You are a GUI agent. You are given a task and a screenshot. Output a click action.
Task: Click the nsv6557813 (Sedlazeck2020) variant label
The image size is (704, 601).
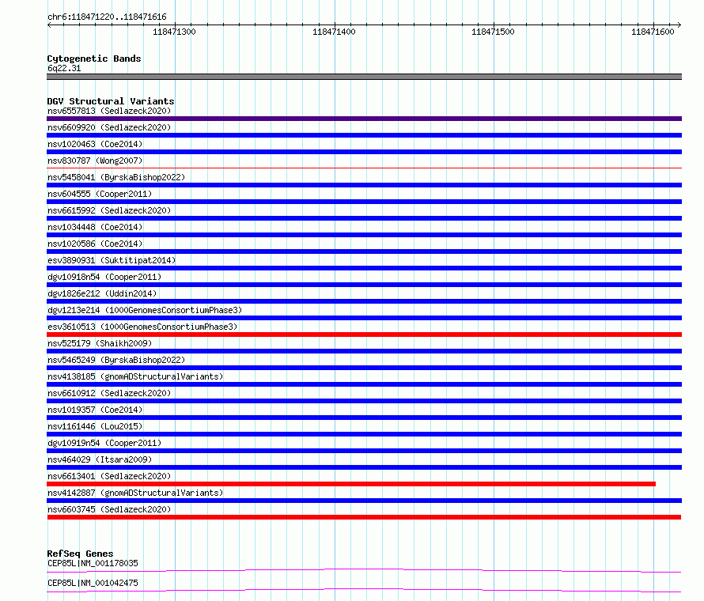point(109,111)
